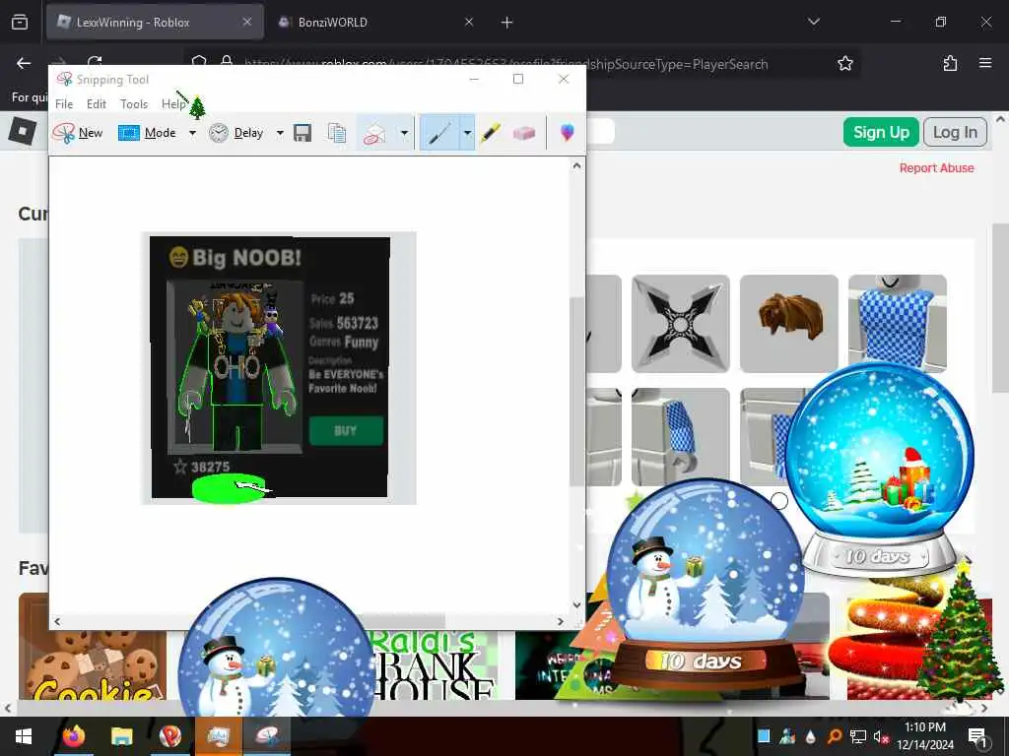Click the muted volume tray icon
Screen dimensions: 1009x756
pyautogui.click(x=880, y=736)
